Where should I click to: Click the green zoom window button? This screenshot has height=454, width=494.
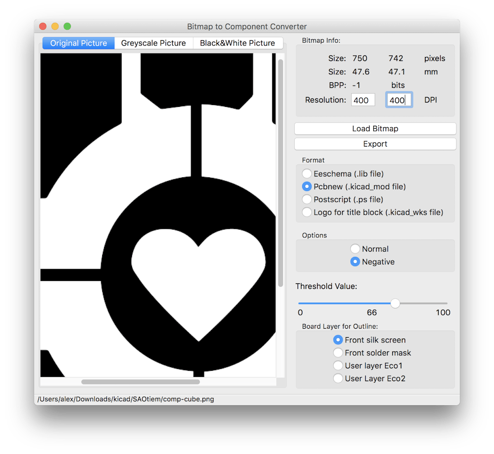click(67, 26)
